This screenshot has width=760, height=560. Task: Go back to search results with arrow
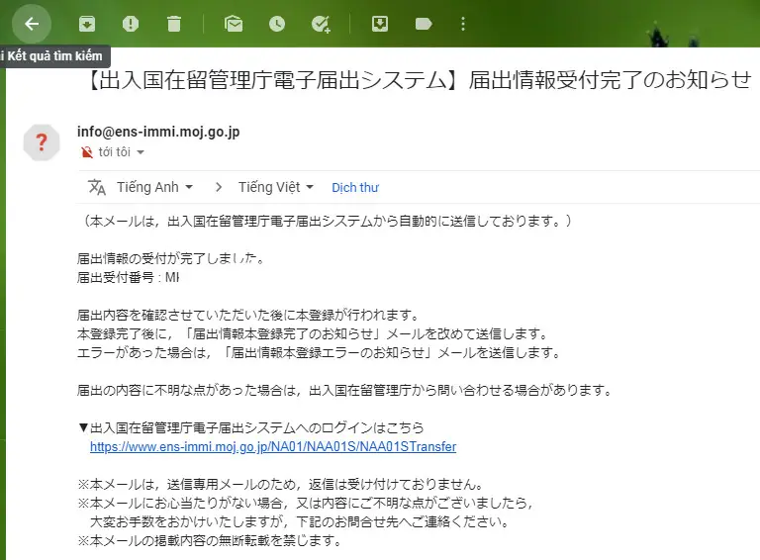point(32,24)
